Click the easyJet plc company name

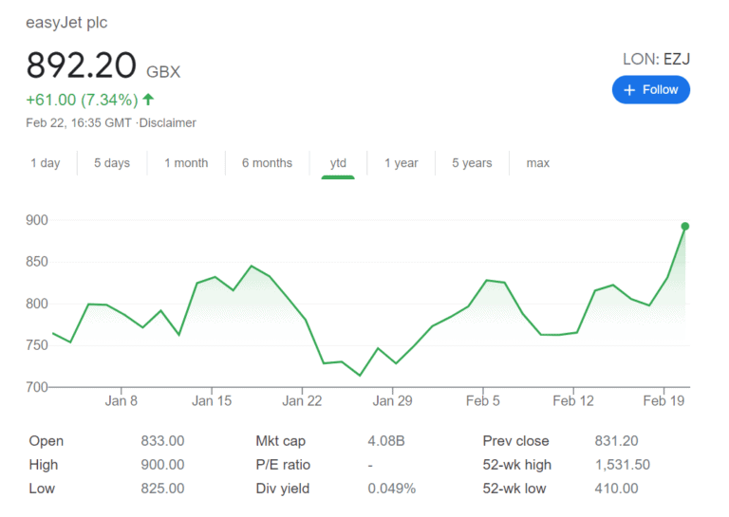(66, 23)
